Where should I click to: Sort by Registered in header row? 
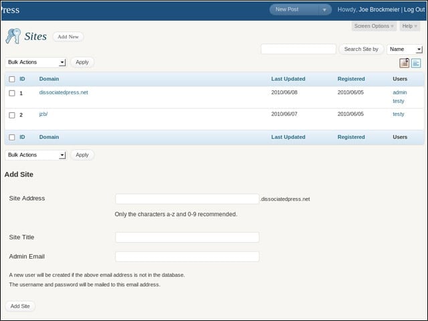[x=351, y=79]
